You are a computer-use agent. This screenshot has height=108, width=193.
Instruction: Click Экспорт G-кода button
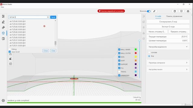[168, 27]
